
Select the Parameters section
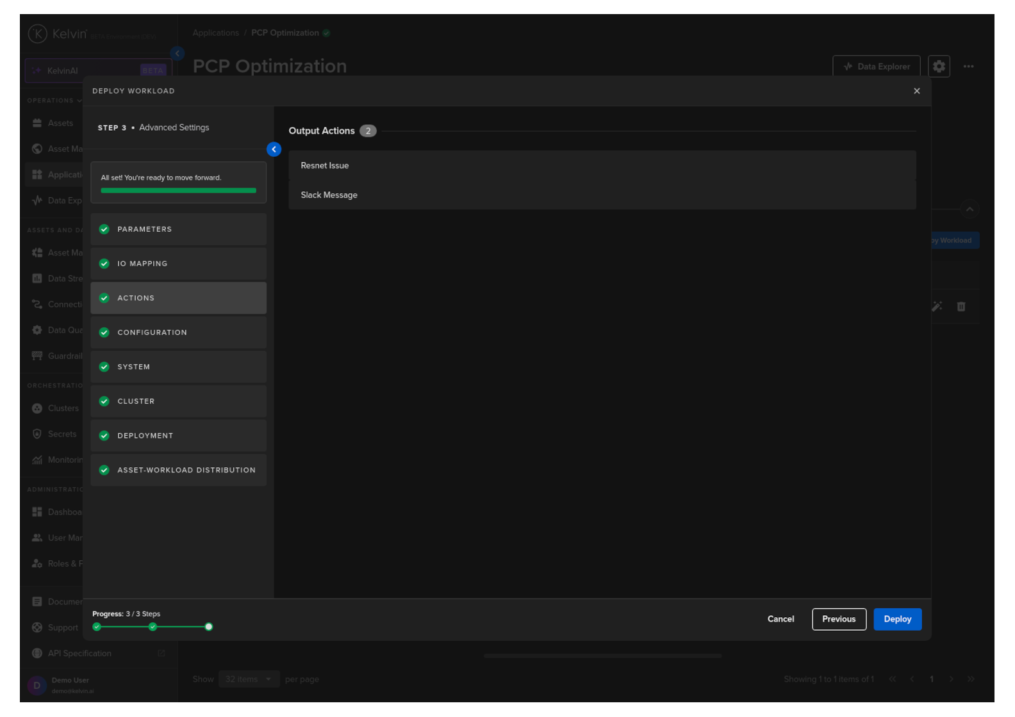pos(178,229)
